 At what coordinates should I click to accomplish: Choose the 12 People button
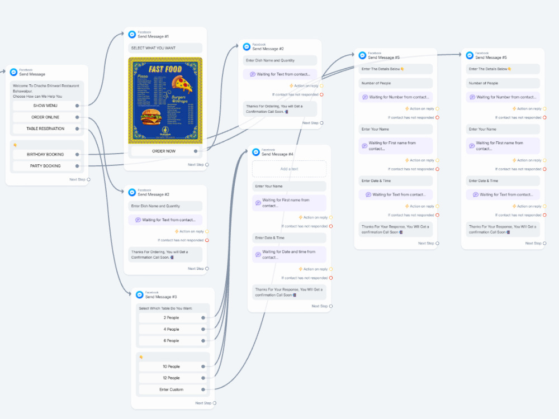point(173,378)
